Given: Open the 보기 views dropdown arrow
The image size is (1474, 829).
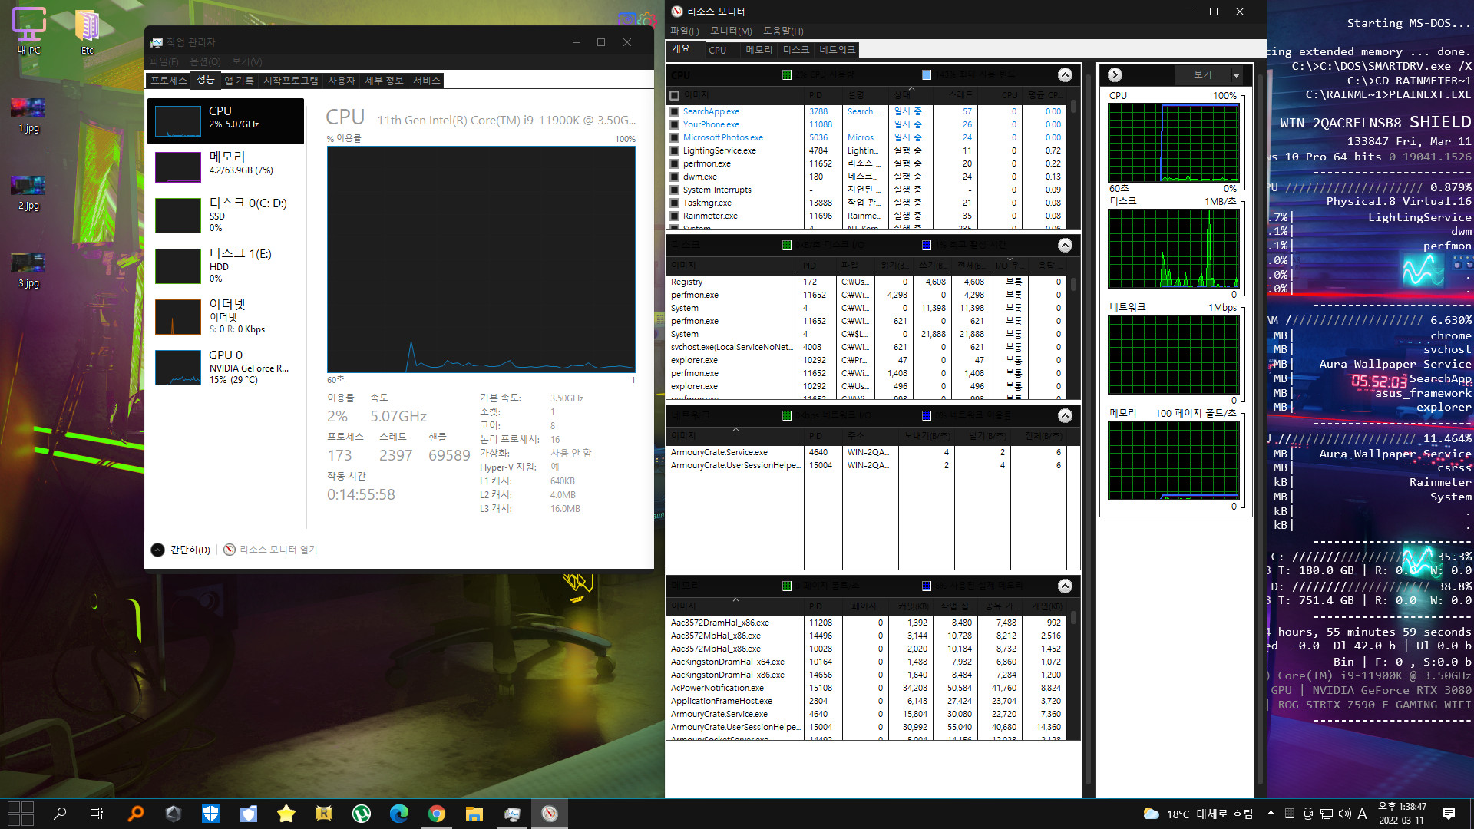Looking at the screenshot, I should click(1236, 75).
